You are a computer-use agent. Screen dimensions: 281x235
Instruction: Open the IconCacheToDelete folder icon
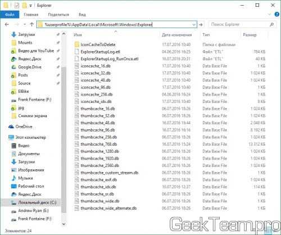click(x=76, y=44)
